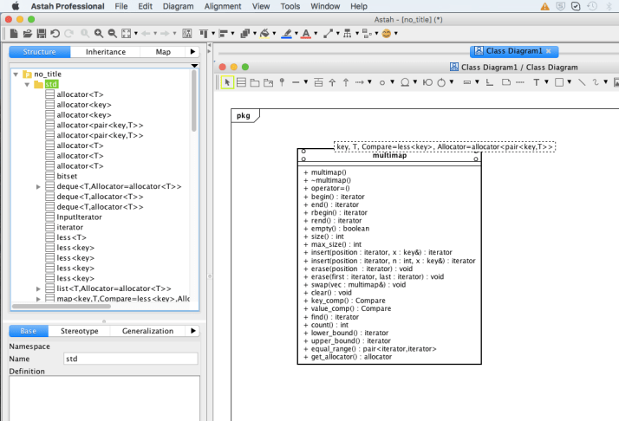Open the Association tool dropdown arrow

(x=305, y=82)
